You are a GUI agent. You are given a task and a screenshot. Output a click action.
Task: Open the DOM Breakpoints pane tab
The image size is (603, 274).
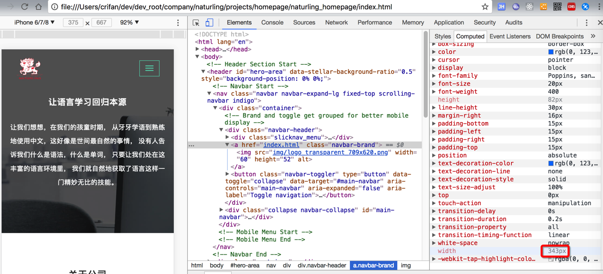pos(560,36)
